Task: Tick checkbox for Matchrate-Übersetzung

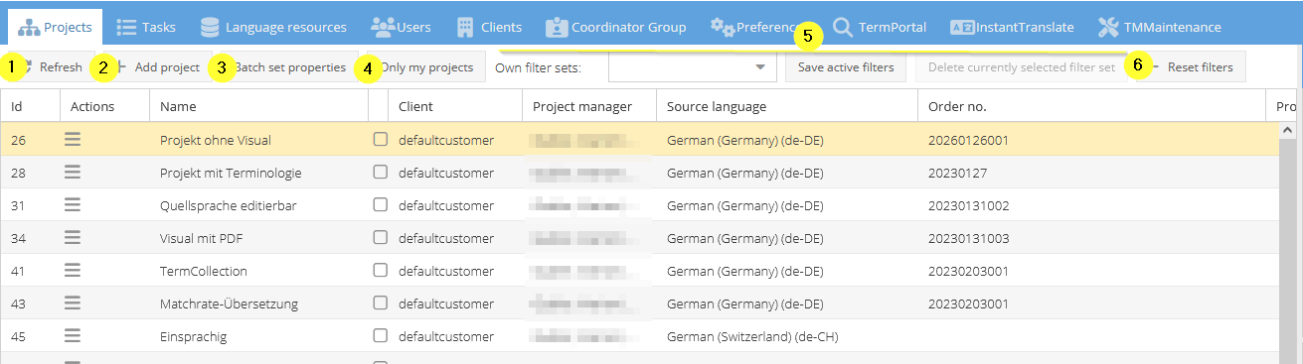Action: [x=381, y=303]
